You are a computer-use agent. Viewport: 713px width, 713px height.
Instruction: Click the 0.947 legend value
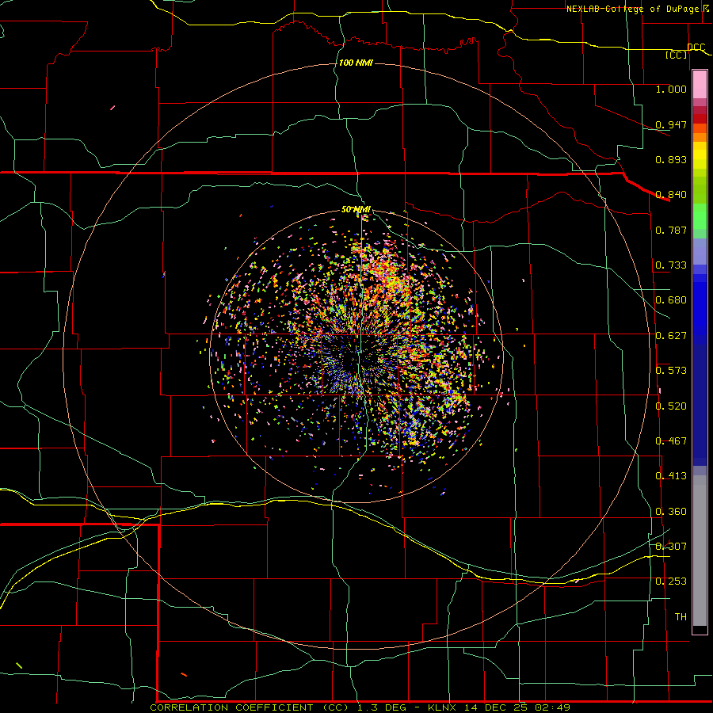tap(671, 124)
